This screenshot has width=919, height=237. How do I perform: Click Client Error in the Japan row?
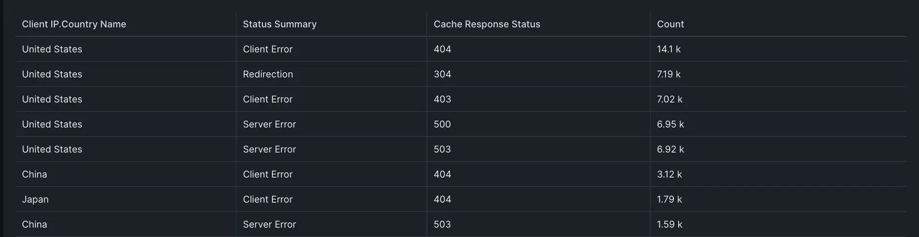click(x=268, y=200)
